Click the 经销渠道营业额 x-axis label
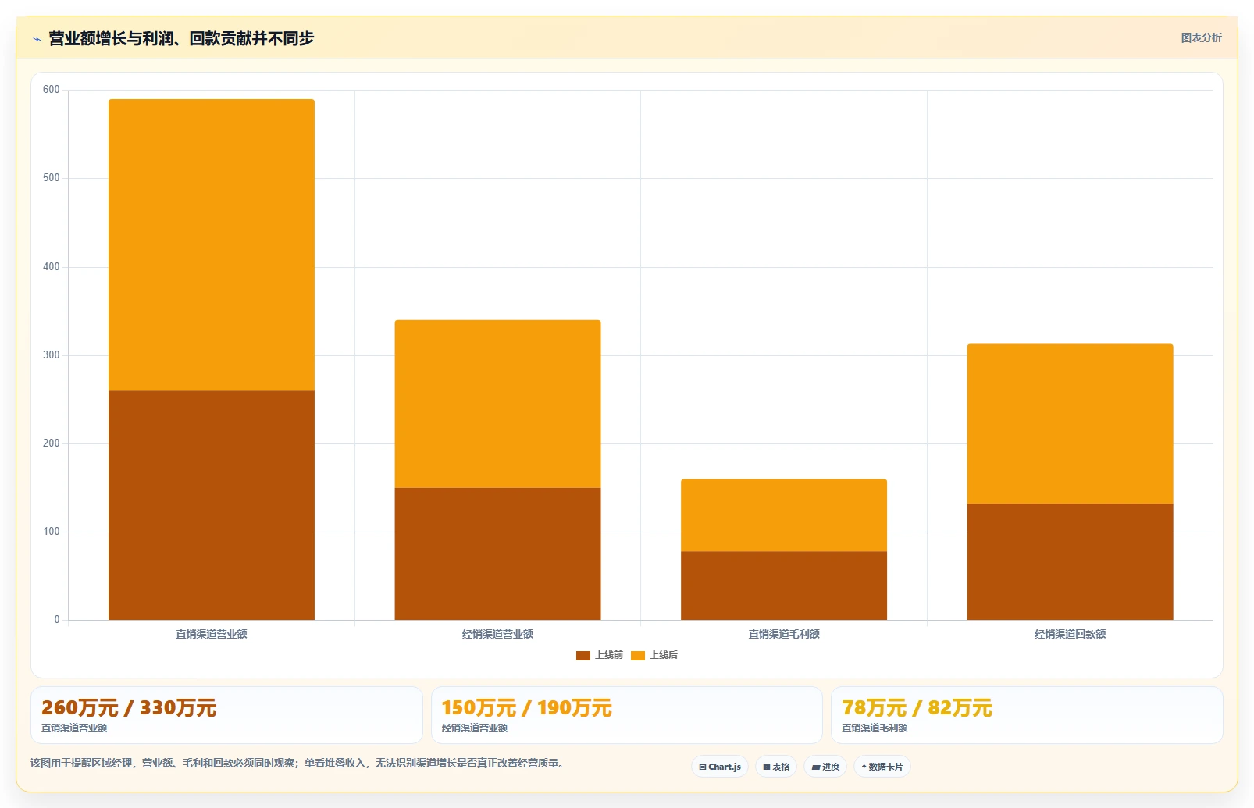This screenshot has height=808, width=1254. (497, 634)
